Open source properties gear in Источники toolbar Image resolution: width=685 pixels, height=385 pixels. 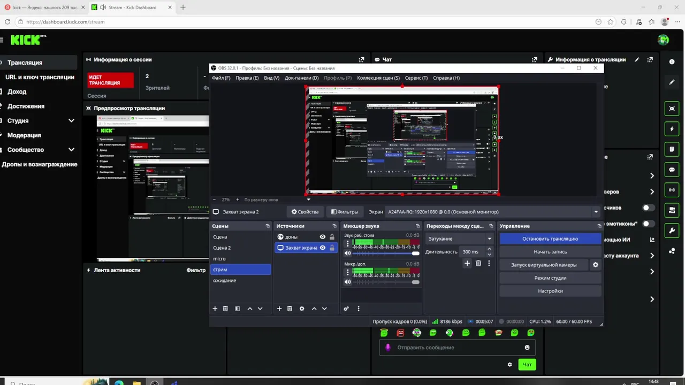(x=302, y=309)
